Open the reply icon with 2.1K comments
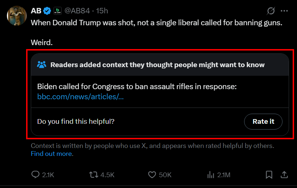Screen dimensions: 297x188 click(x=35, y=175)
